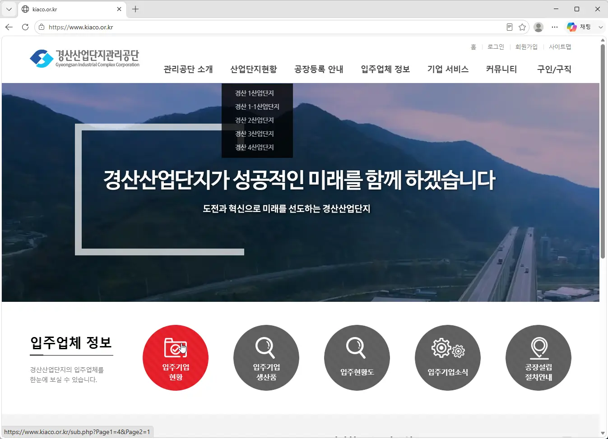The height and width of the screenshot is (439, 608).
Task: Open the 산업단지현황 menu
Action: (x=254, y=69)
